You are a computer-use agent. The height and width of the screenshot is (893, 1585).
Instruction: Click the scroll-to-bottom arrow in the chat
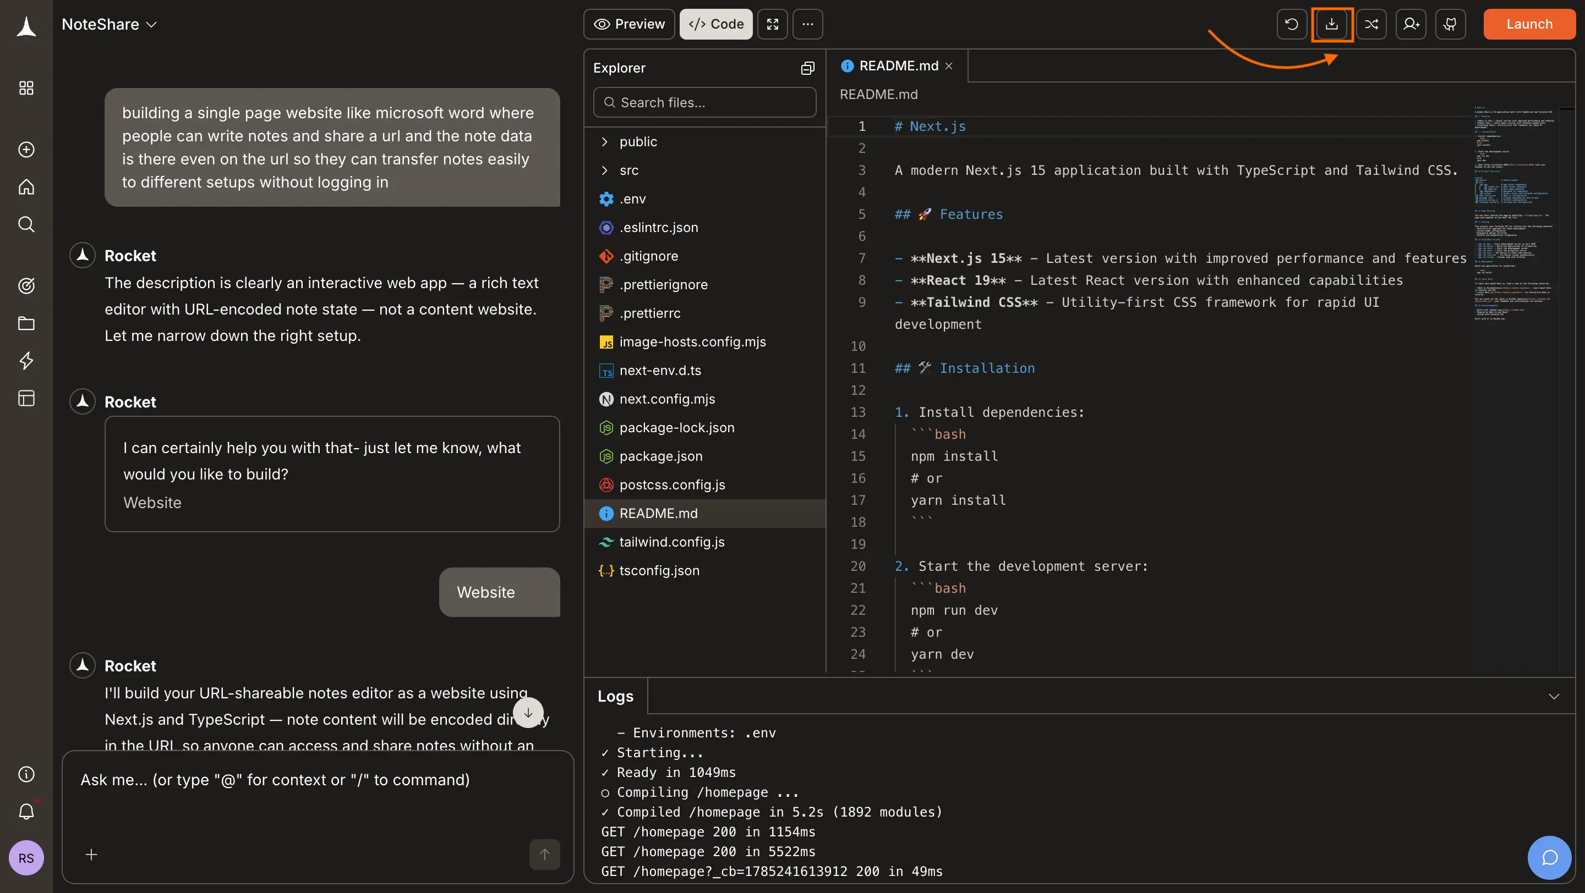tap(528, 713)
